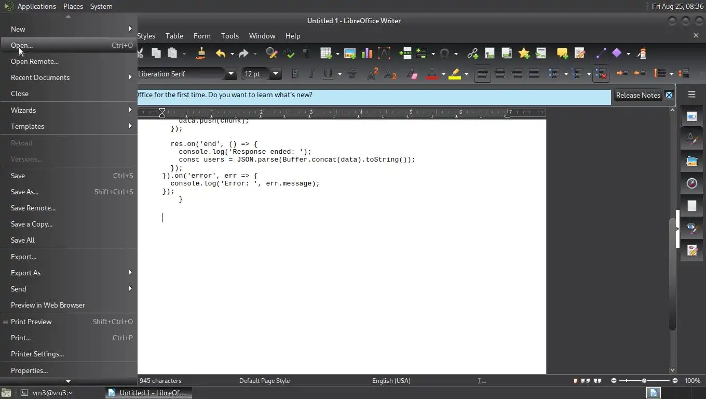Open underline style dropdown arrow
The image size is (706, 399).
340,74
